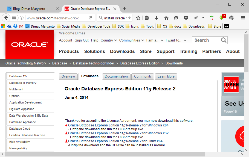
Task: Bookmark this page with the star icon
Action: point(138,18)
